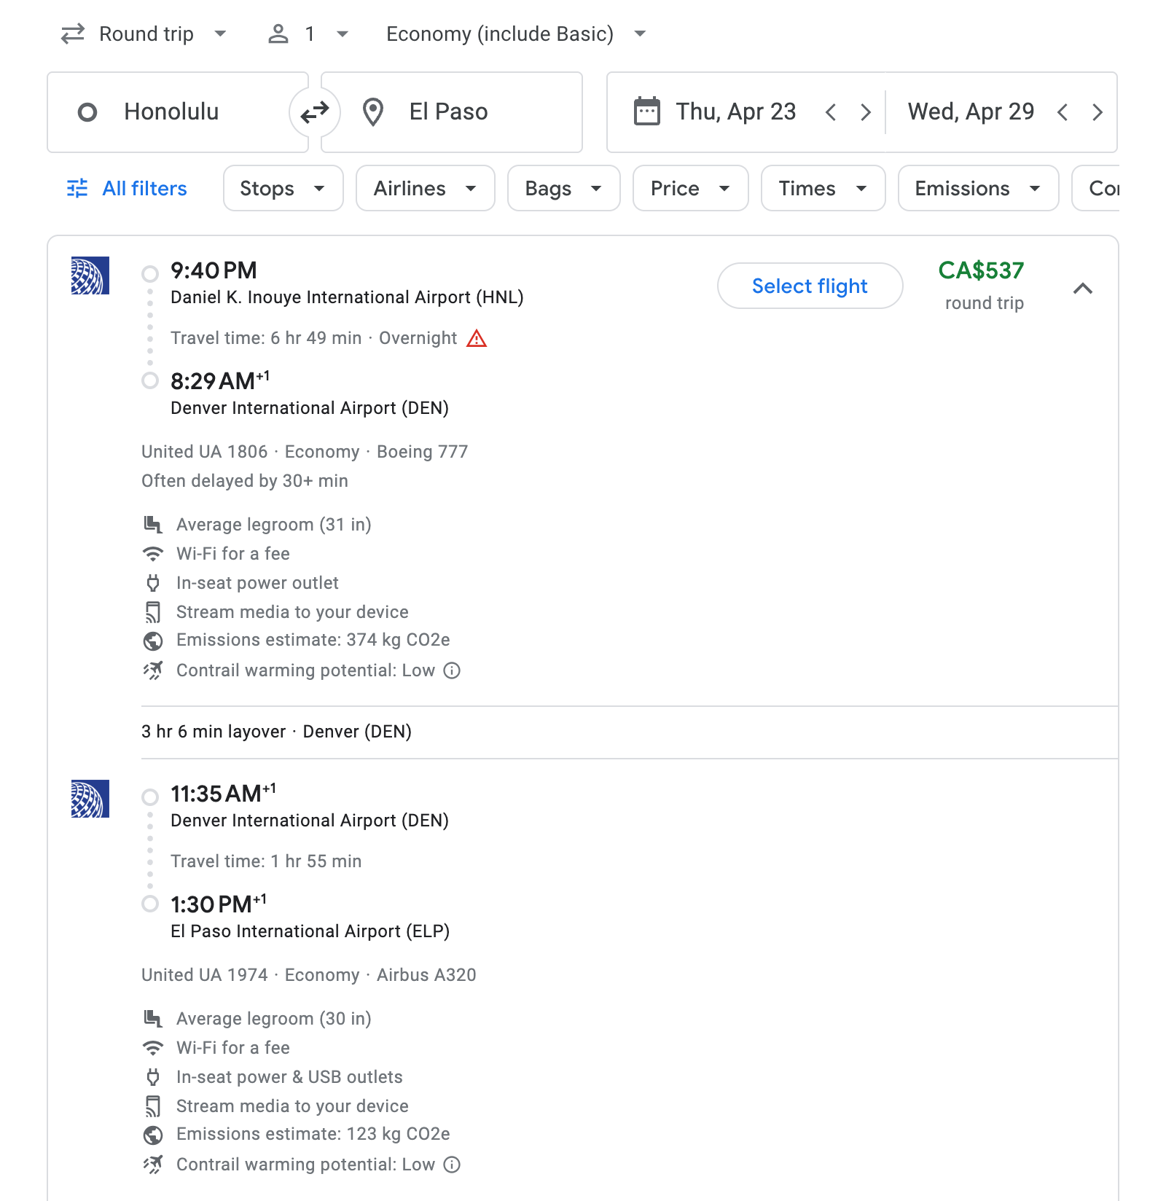Screen dimensions: 1166x1201
Task: Click the calendar icon in departure date
Action: pyautogui.click(x=646, y=112)
